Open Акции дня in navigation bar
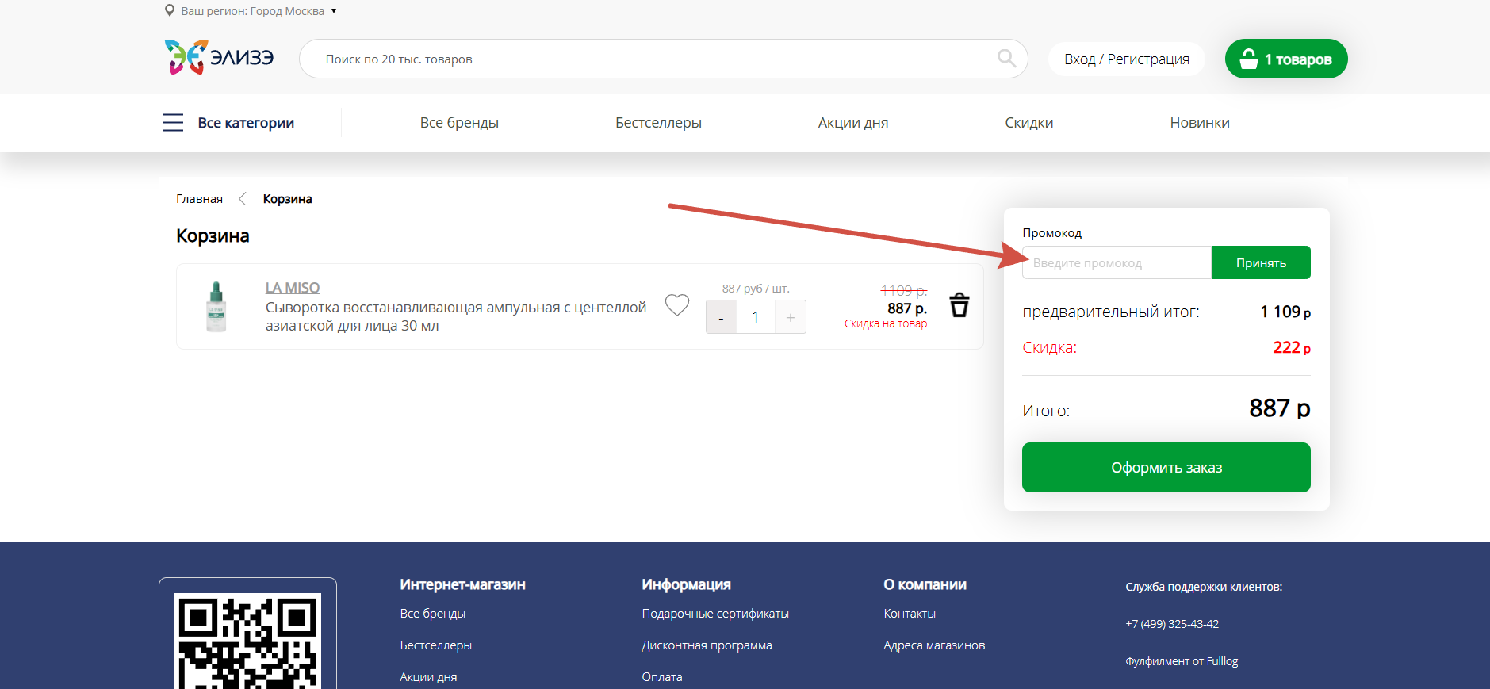 [x=853, y=123]
